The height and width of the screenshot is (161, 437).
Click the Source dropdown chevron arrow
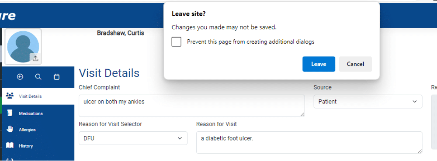point(414,102)
